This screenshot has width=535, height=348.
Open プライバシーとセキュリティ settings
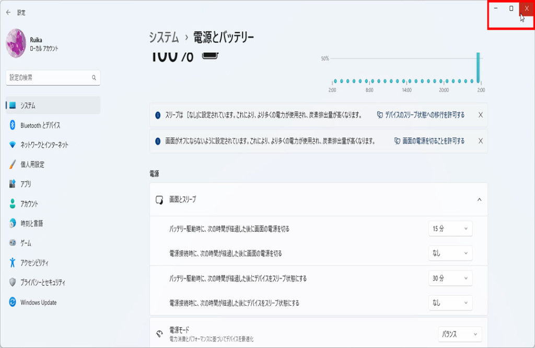pyautogui.click(x=43, y=283)
